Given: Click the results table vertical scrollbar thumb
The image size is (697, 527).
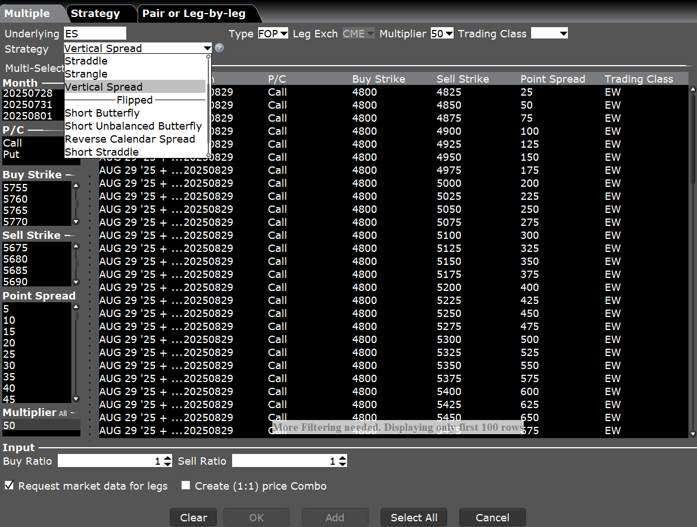Looking at the screenshot, I should click(692, 136).
